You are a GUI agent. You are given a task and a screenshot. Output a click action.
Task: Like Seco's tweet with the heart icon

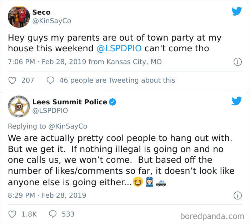12,80
